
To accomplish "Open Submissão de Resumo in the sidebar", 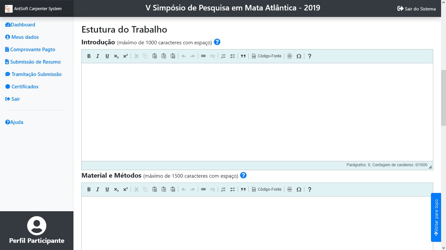I will tap(35, 62).
